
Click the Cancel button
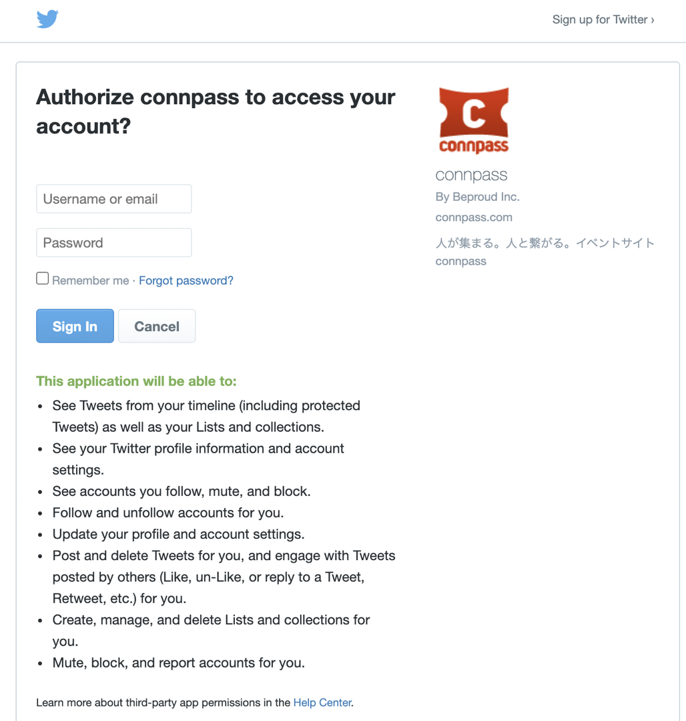coord(157,326)
